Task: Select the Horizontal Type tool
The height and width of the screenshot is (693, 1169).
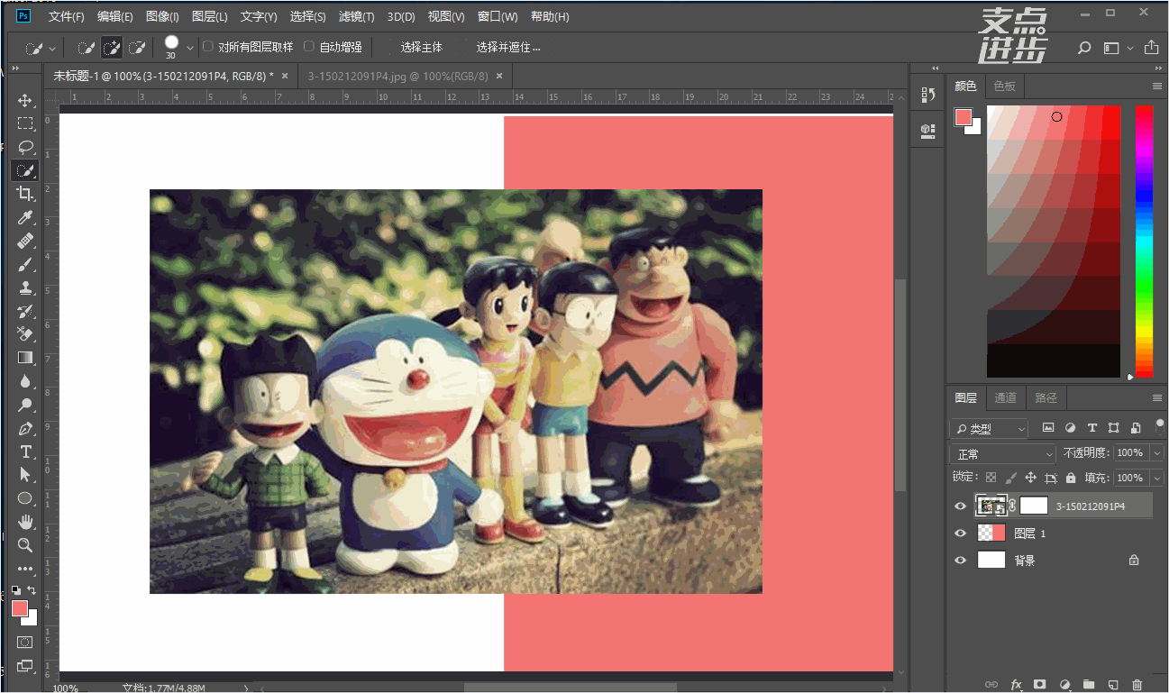Action: click(25, 451)
